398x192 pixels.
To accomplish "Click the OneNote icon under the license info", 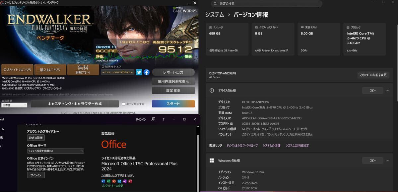I will point(125,181).
